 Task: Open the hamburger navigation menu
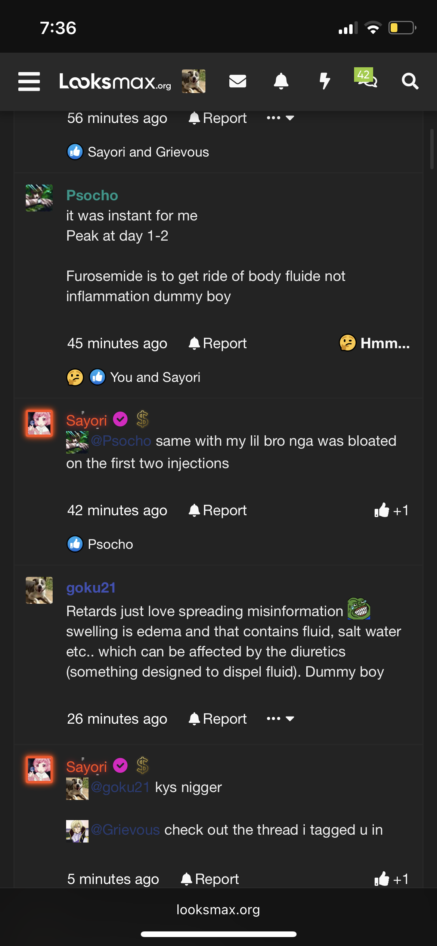coord(29,81)
